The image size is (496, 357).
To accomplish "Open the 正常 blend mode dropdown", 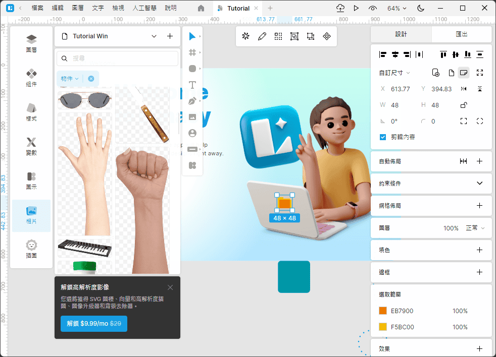I will [475, 228].
